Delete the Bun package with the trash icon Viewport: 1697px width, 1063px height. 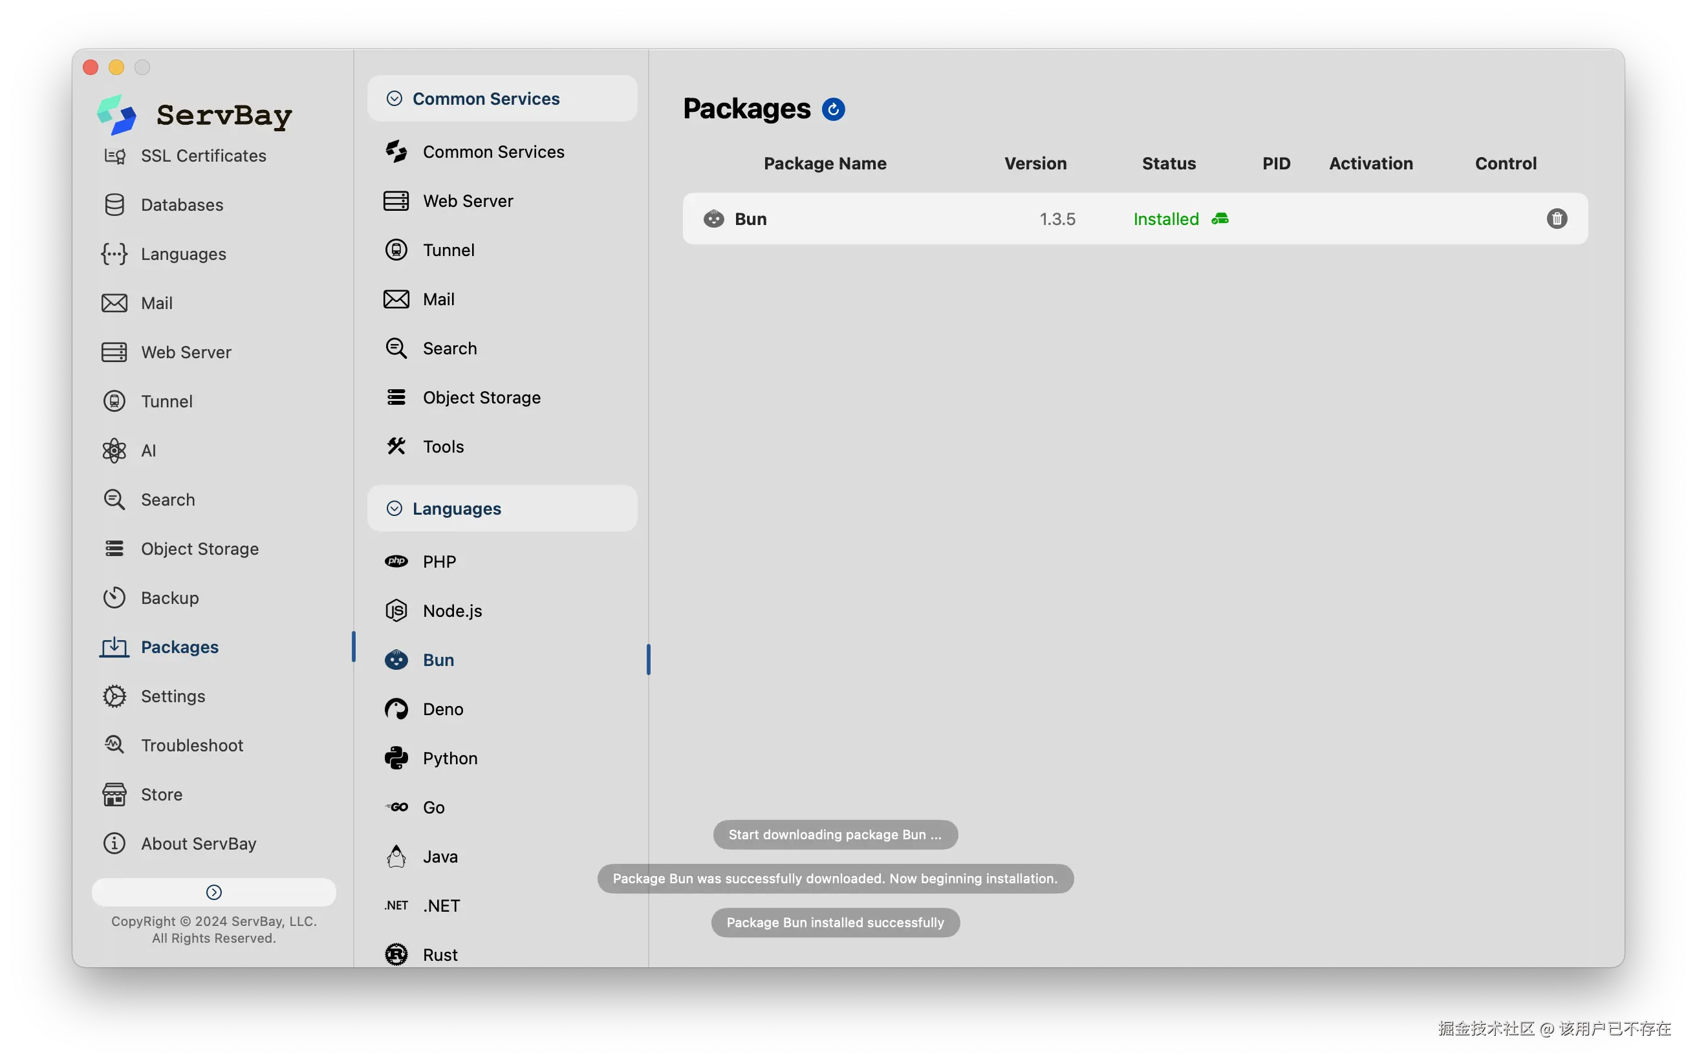click(1557, 219)
